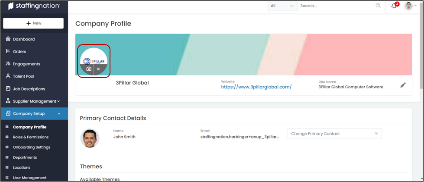This screenshot has height=182, width=424.
Task: Click the staffingnation logo
Action: (34, 6)
